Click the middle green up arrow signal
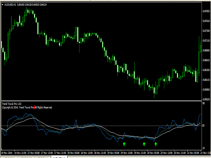This screenshot has width=211, height=158. click(144, 144)
